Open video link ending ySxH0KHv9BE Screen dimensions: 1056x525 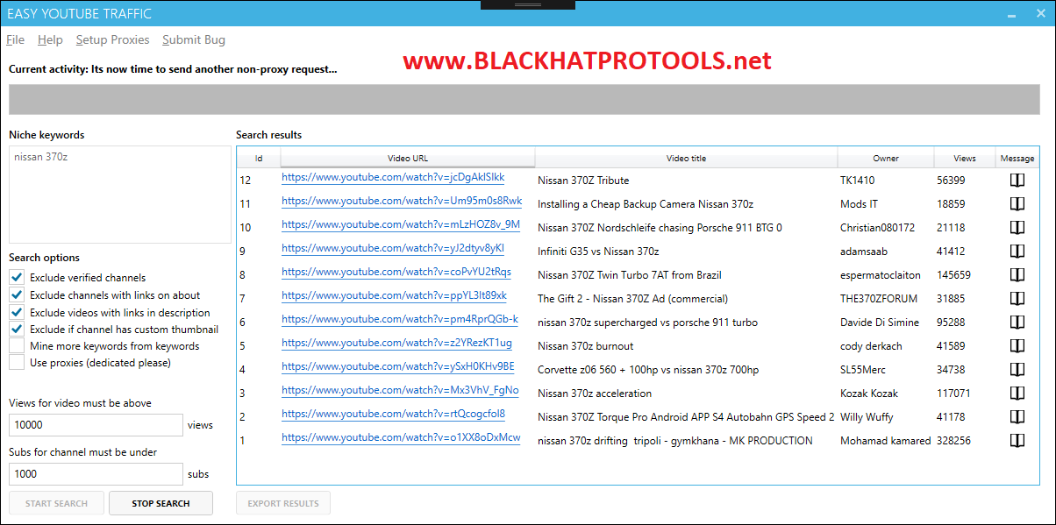point(398,367)
